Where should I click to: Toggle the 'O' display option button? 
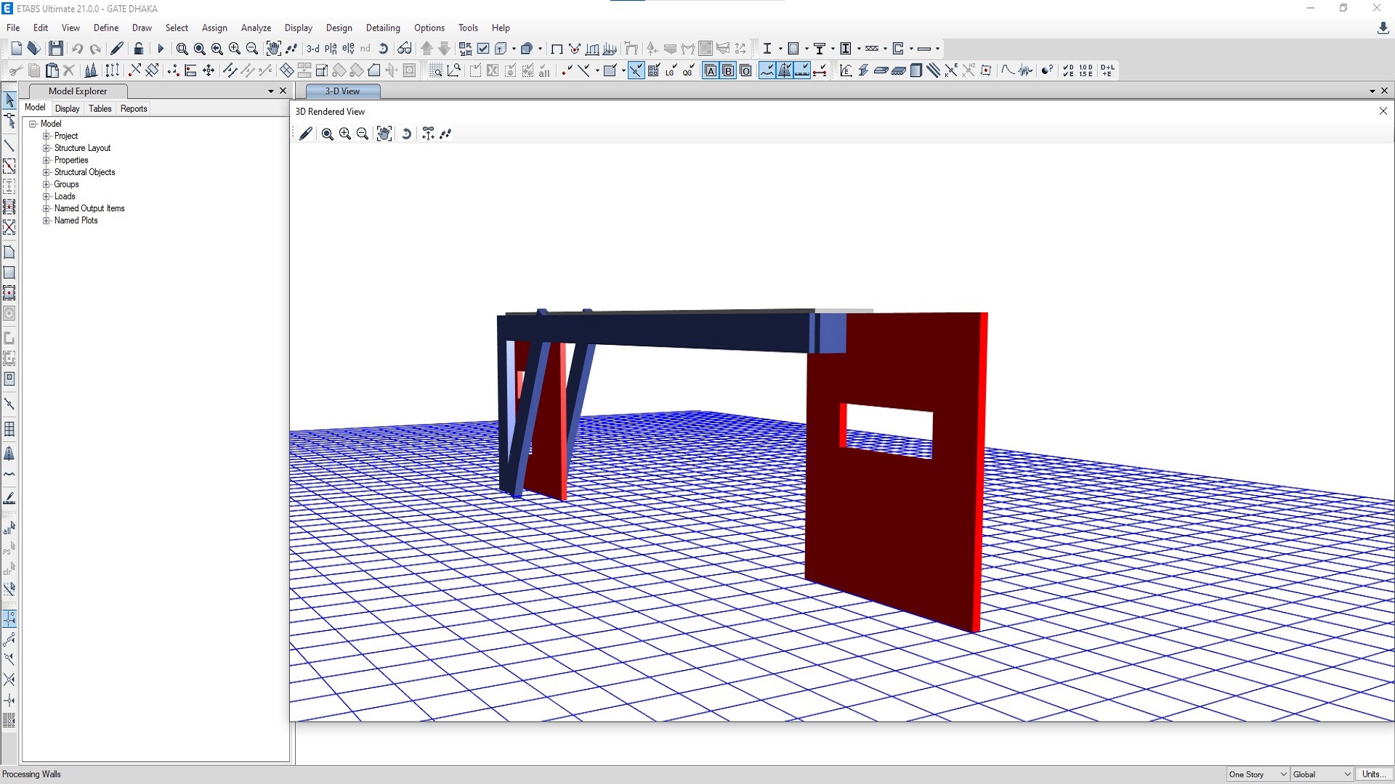[x=745, y=70]
